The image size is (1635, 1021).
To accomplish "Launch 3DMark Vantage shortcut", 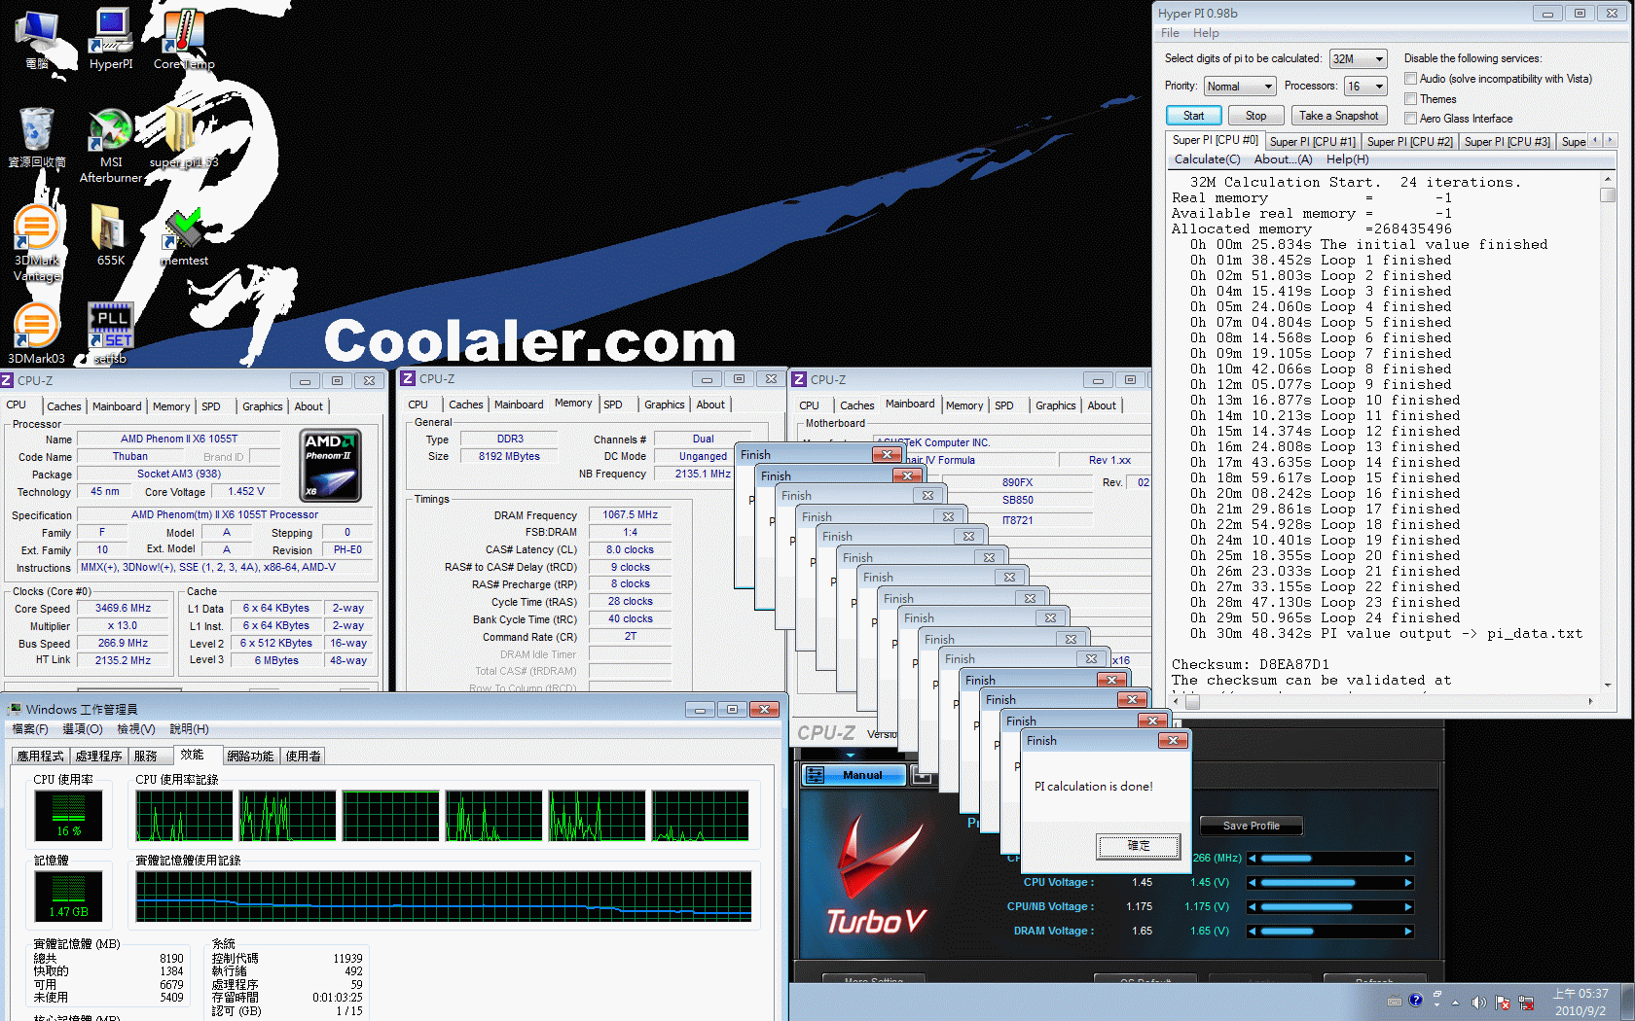I will pyautogui.click(x=37, y=243).
